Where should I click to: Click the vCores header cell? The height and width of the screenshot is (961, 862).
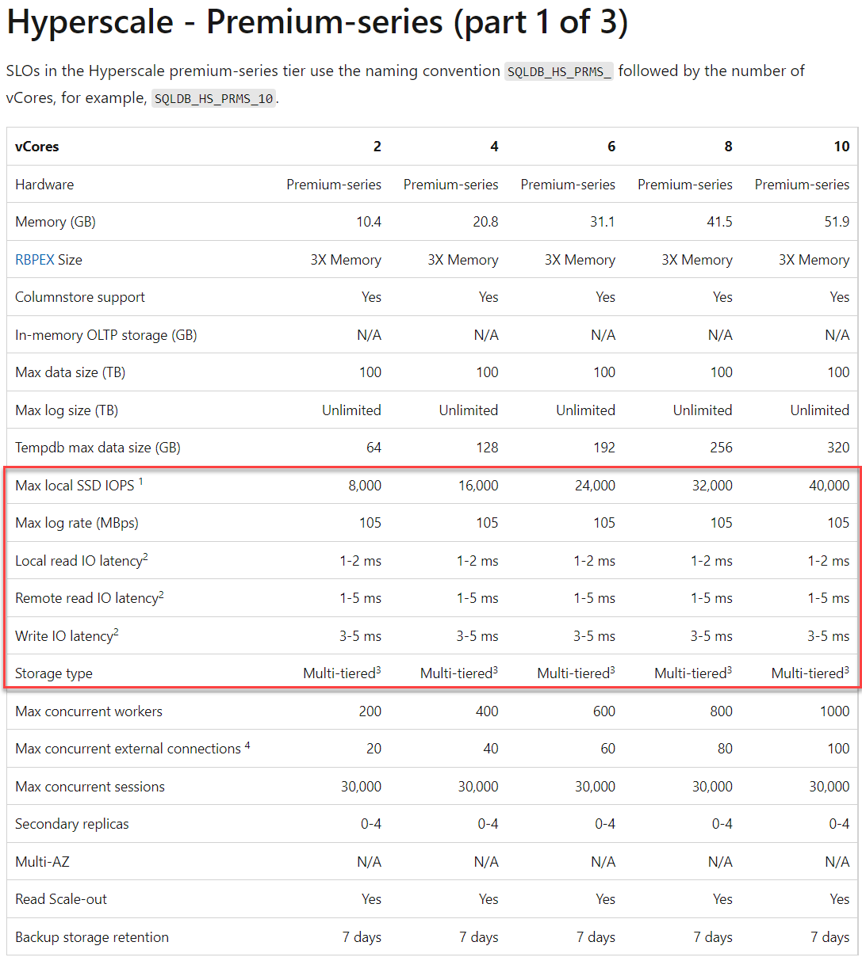[x=36, y=147]
